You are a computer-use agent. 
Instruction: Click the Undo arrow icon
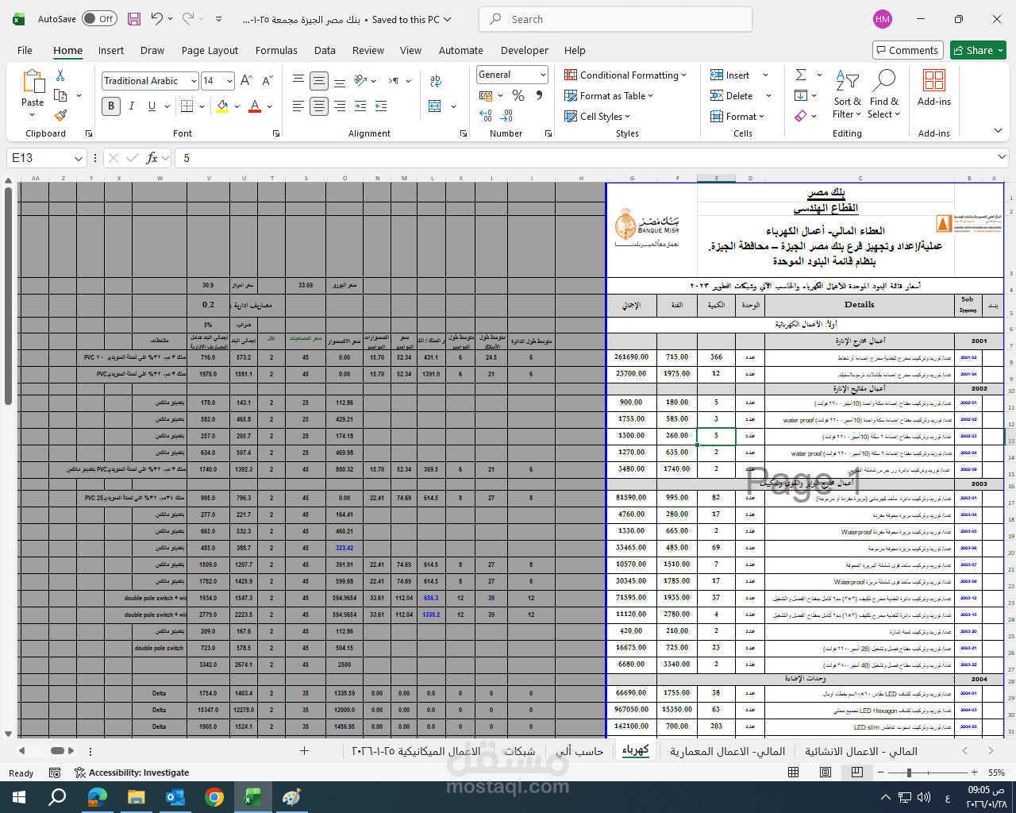click(x=157, y=19)
